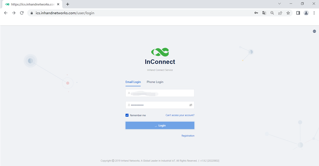
Task: Select the inhandnetworks browser tab
Action: point(32,4)
